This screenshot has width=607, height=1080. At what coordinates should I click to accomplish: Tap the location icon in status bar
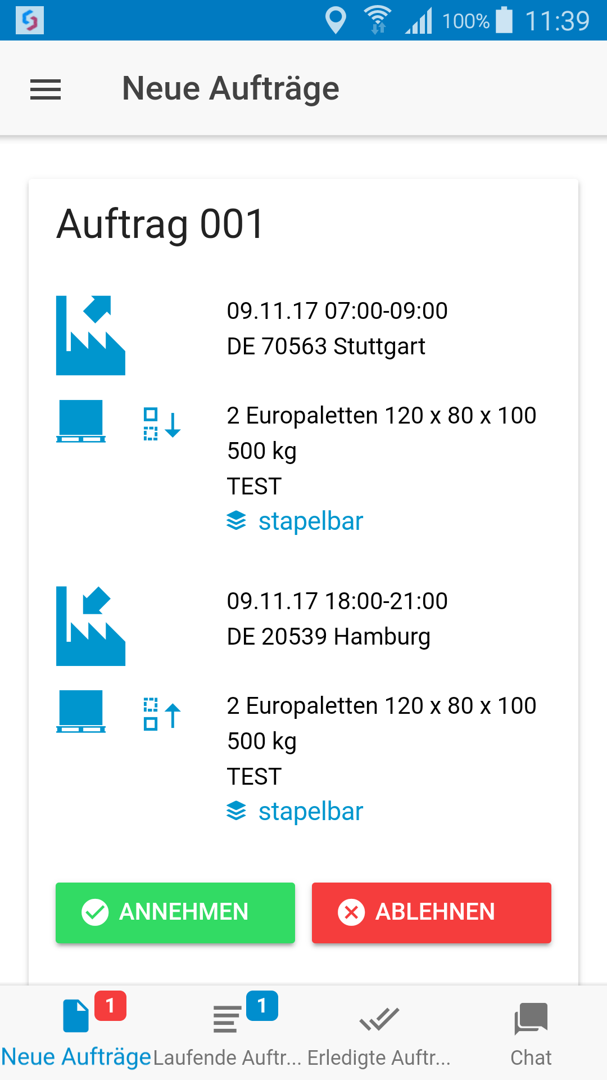click(336, 20)
